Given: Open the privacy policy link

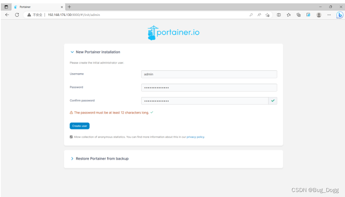Looking at the screenshot, I should 195,137.
